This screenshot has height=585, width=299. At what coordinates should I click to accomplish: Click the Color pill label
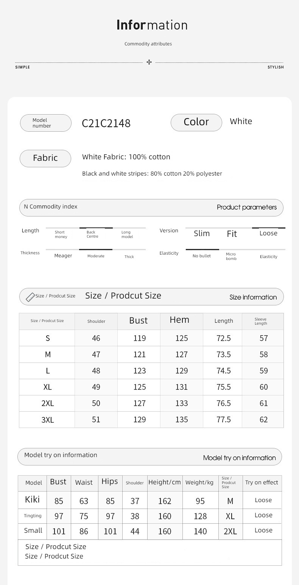click(196, 123)
